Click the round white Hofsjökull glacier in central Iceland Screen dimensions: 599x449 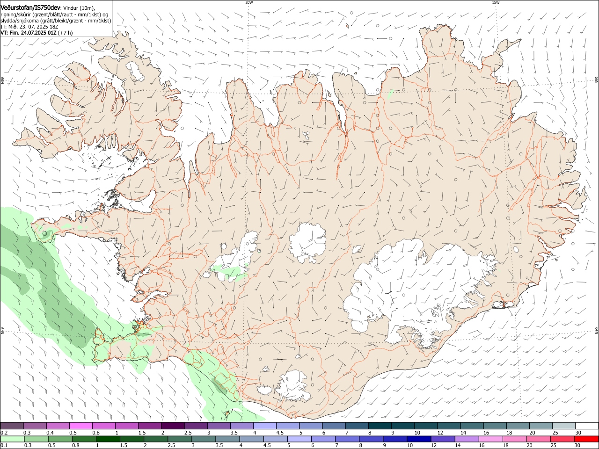(307, 243)
